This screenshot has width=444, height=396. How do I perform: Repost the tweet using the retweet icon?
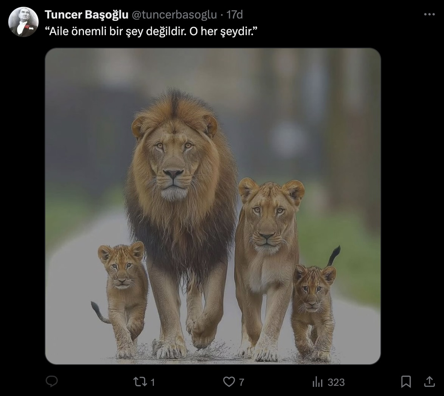140,382
